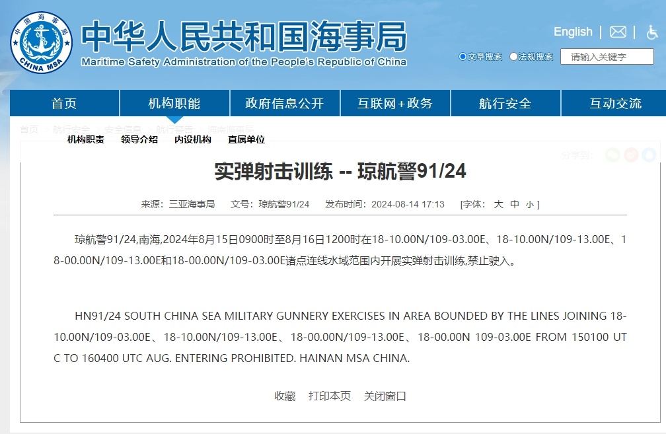
Task: Click the 海南海事局 breadcrumb link
Action: click(231, 129)
